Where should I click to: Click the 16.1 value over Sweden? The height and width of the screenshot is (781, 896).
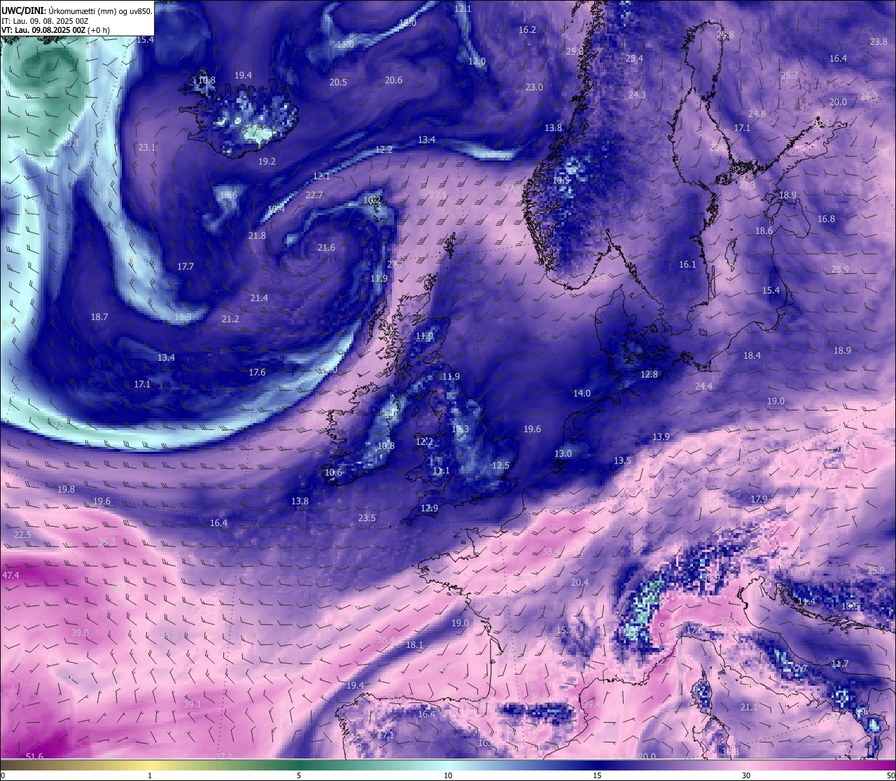click(x=687, y=265)
